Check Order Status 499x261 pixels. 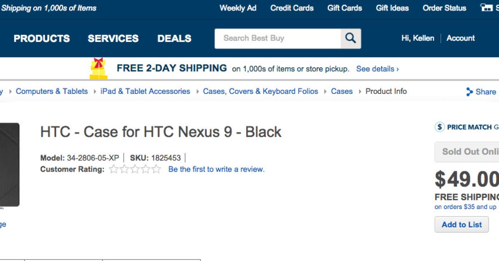[x=445, y=8]
